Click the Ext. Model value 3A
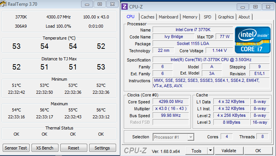276x156 pixels. click(212, 73)
